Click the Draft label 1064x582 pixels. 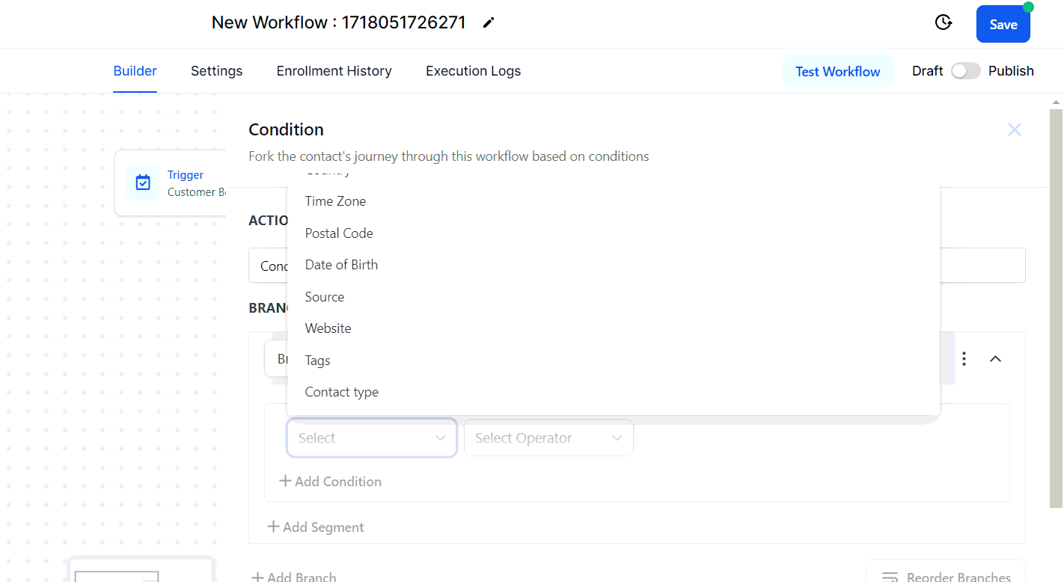[x=927, y=71]
